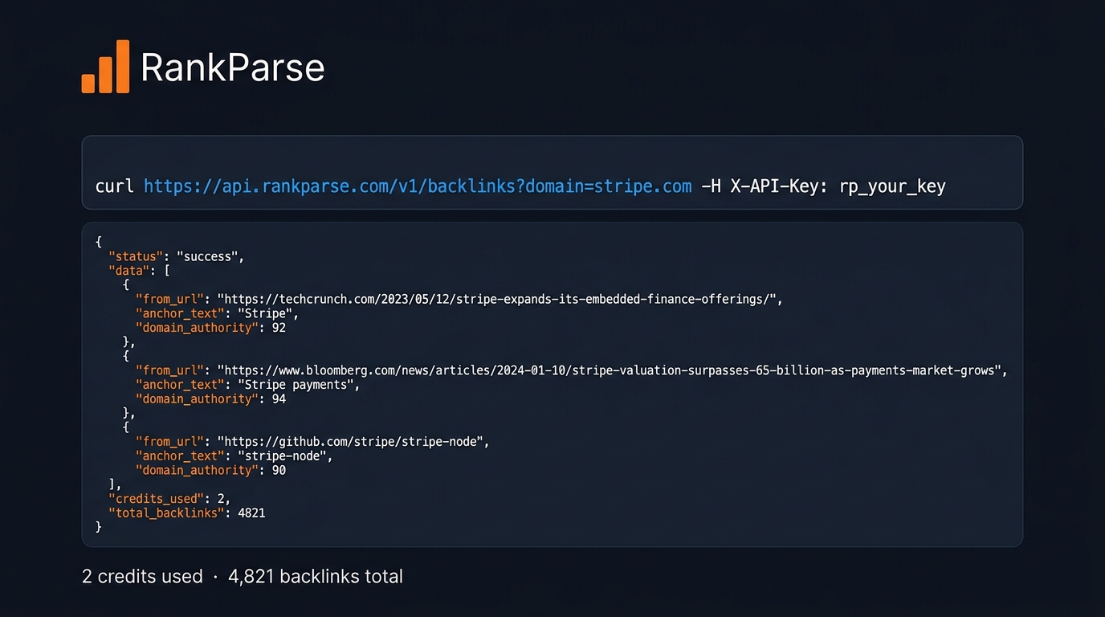The height and width of the screenshot is (617, 1105).
Task: Select the rp_your_key API key text
Action: [x=892, y=187]
